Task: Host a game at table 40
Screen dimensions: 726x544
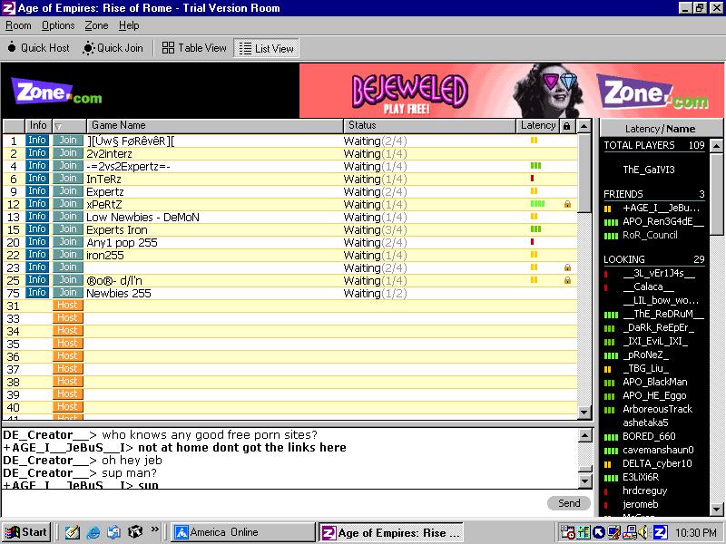Action: pos(67,406)
